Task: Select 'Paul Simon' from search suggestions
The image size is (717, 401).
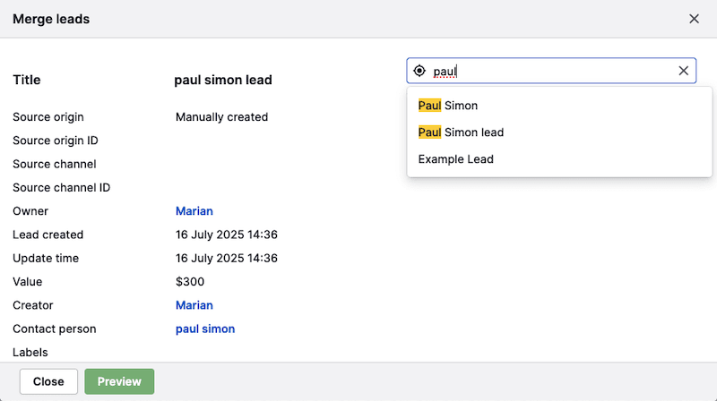Action: click(x=448, y=106)
